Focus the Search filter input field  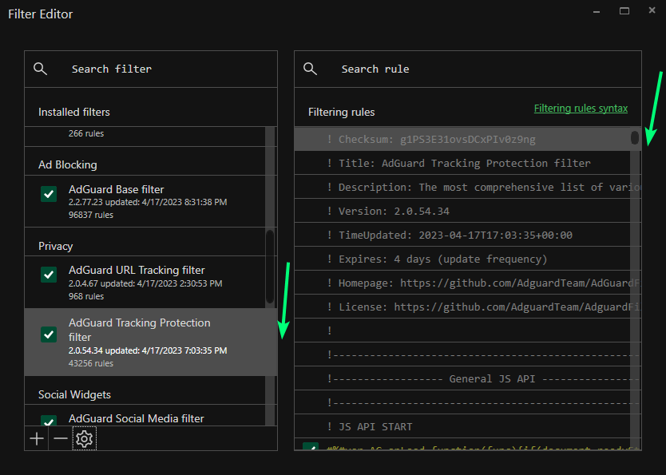coord(151,69)
